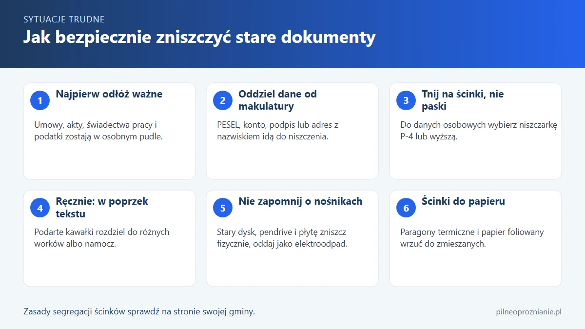Viewport: 585px width, 329px height.
Task: Click the number 4 circle badge
Action: coord(40,208)
